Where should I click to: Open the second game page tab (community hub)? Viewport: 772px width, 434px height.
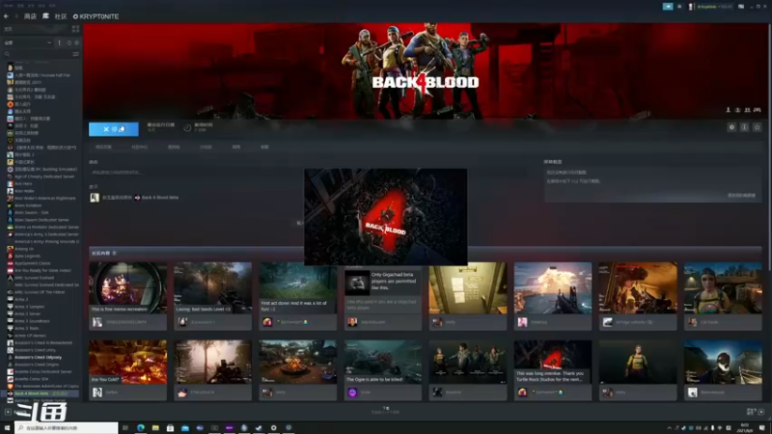tap(139, 148)
